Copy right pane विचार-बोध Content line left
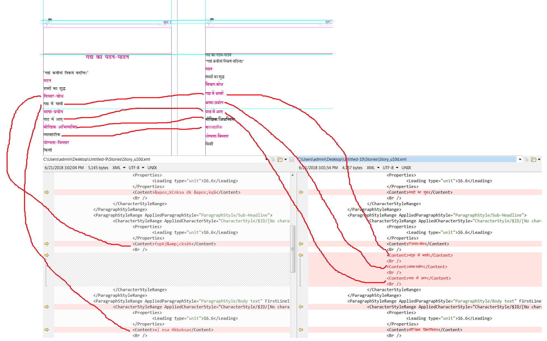This screenshot has width=547, height=341. click(301, 244)
